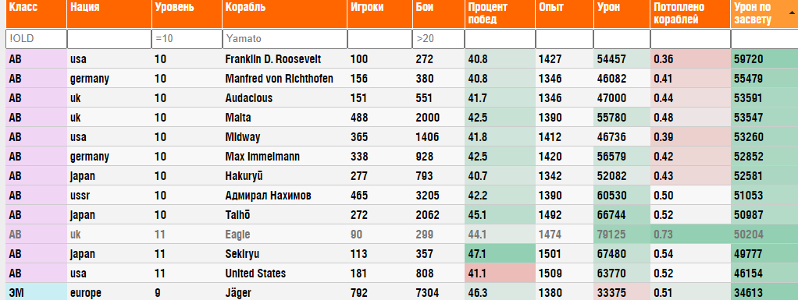This screenshot has height=300, width=798.
Task: Click the greyed-out Eagle ship row
Action: (x=402, y=235)
